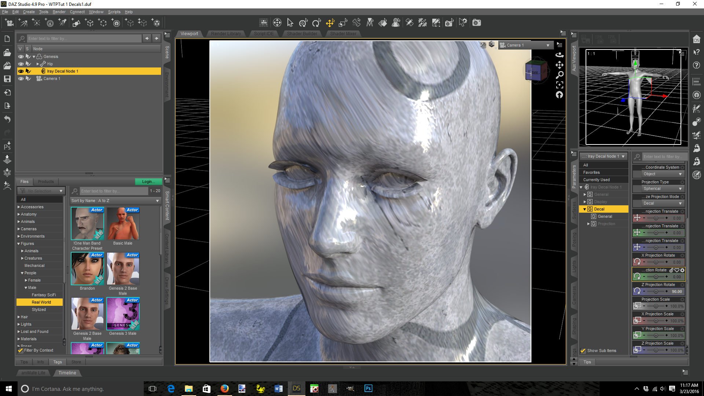Image resolution: width=704 pixels, height=396 pixels.
Task: Open the Coordinate System Object dropdown
Action: click(x=663, y=174)
